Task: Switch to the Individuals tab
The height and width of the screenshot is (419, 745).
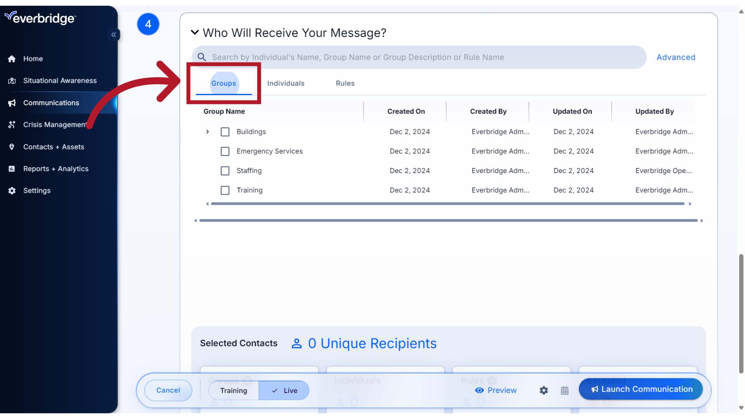Action: (286, 83)
